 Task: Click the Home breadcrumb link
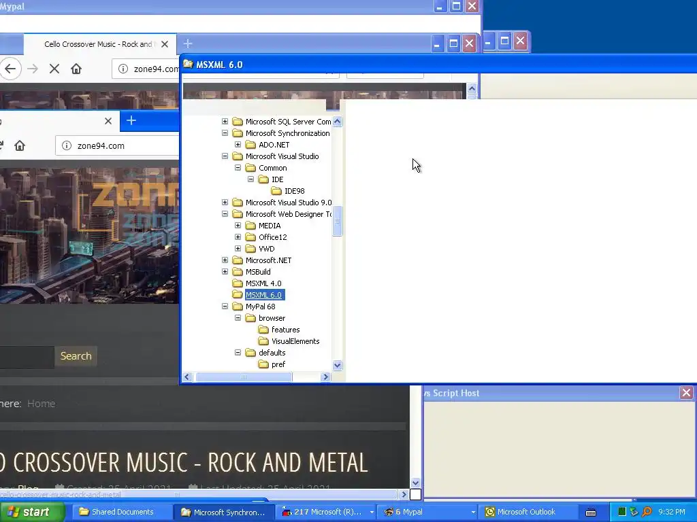pyautogui.click(x=42, y=404)
